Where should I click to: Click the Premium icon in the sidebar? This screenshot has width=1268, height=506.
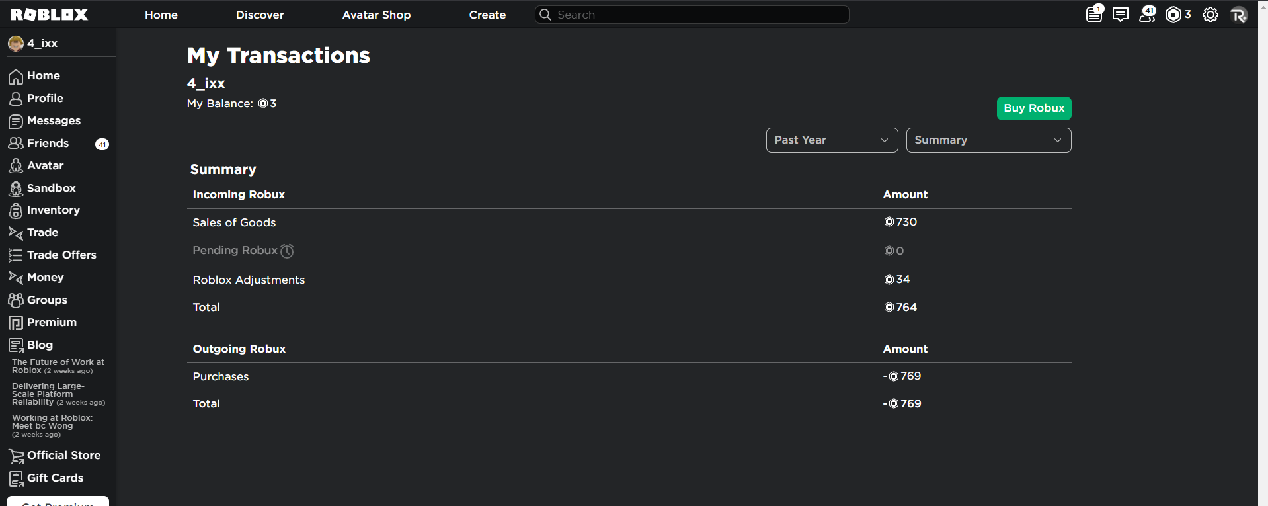click(x=16, y=323)
